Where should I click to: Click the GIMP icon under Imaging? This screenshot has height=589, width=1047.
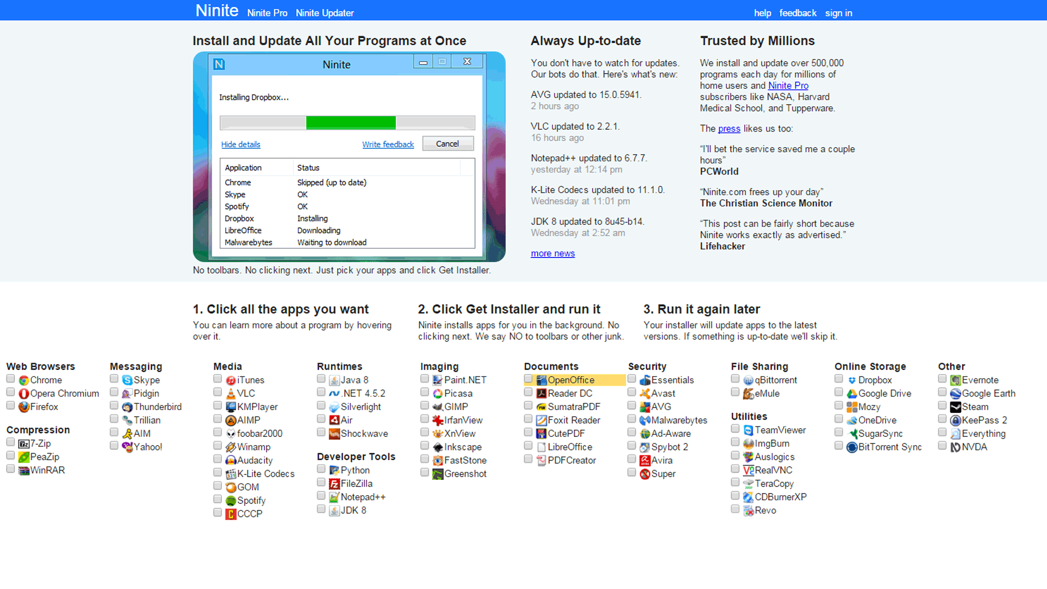(437, 407)
